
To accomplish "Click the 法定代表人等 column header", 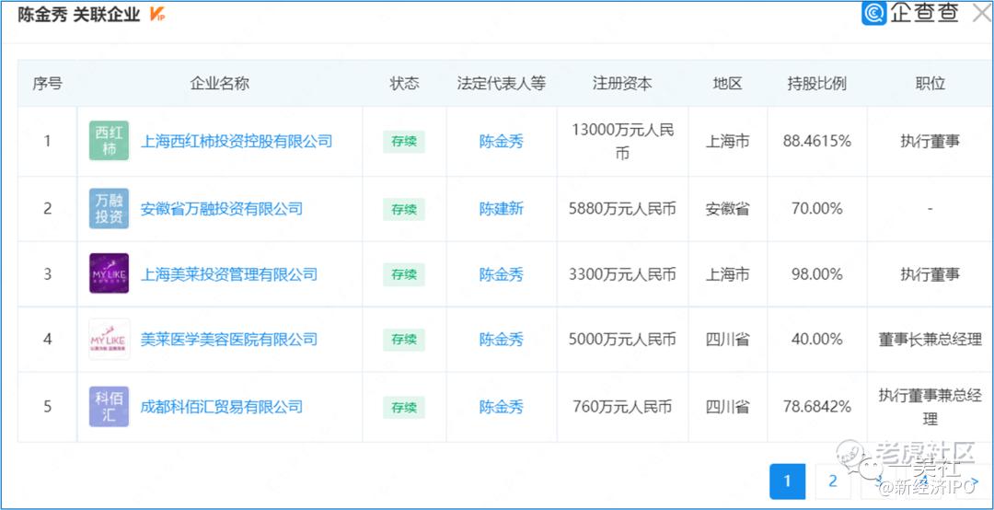I will coord(502,84).
